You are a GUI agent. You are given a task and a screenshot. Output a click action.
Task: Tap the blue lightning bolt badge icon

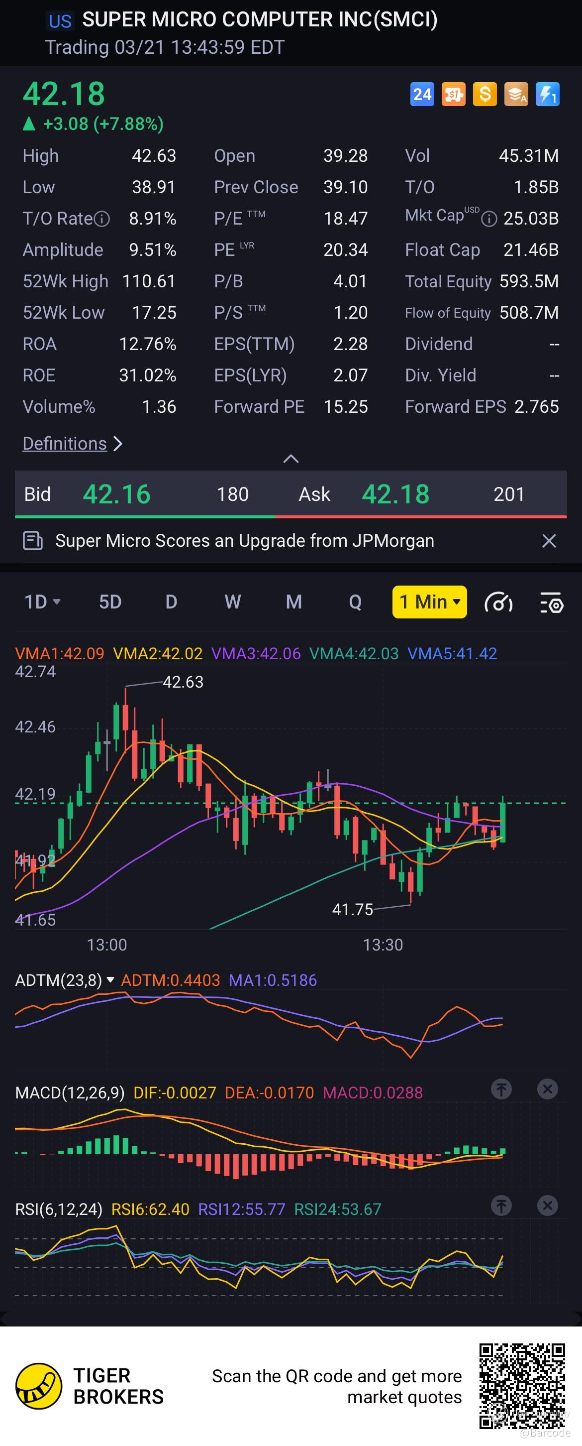tap(548, 94)
